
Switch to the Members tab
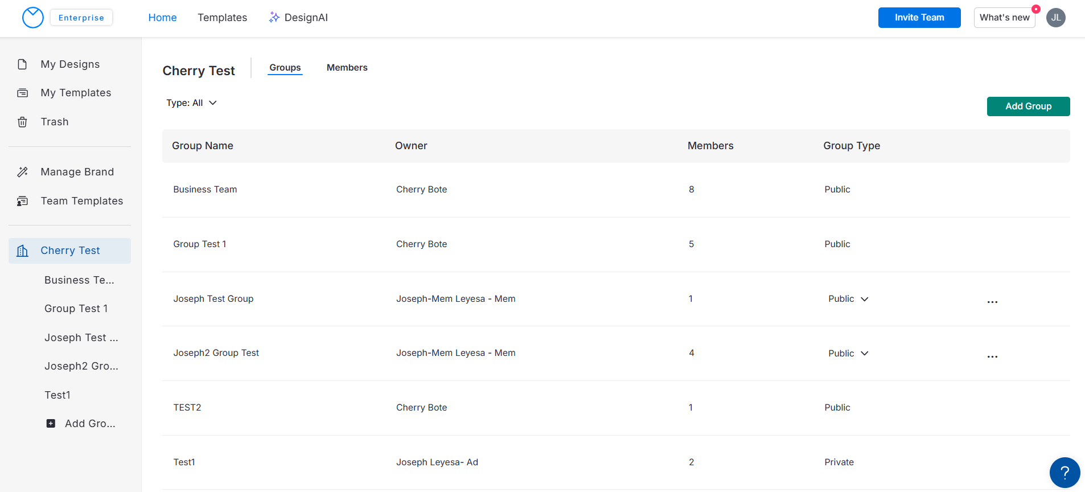[347, 68]
